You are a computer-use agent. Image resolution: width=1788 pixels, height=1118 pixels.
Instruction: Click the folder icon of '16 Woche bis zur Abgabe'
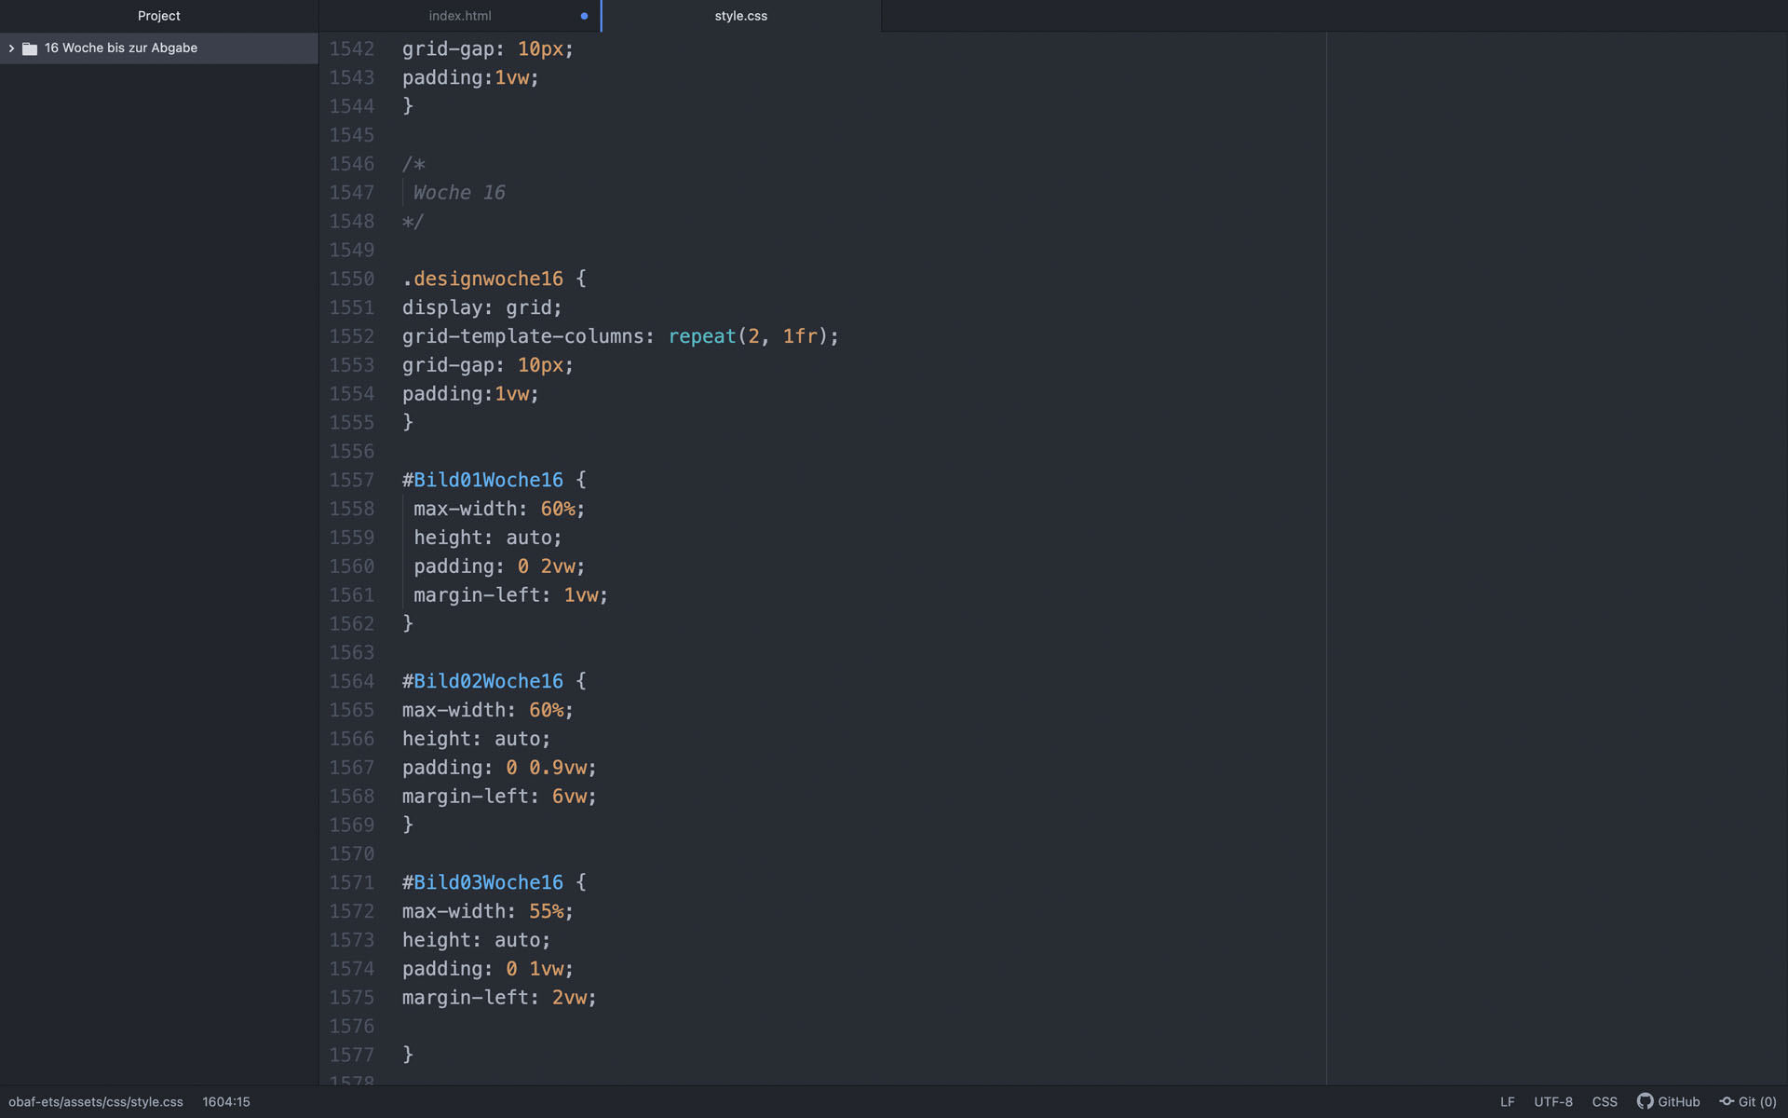pos(30,48)
